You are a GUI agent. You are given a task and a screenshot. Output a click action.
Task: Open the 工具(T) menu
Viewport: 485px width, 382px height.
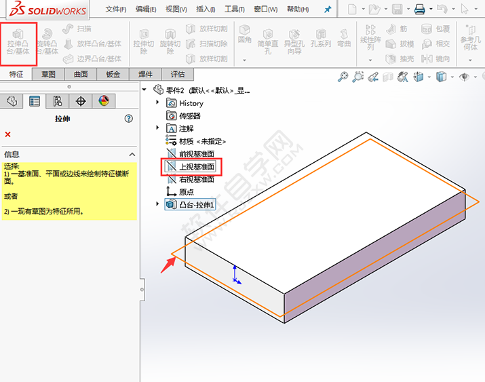pos(235,9)
